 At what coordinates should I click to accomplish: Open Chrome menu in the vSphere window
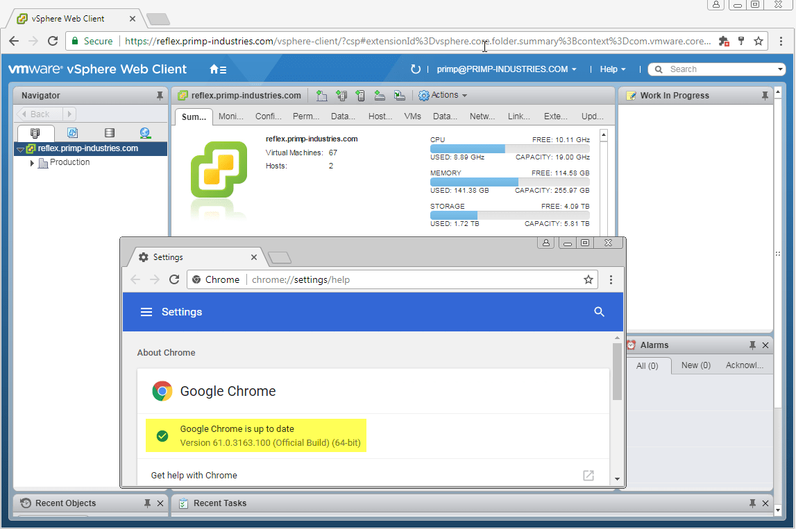[781, 41]
